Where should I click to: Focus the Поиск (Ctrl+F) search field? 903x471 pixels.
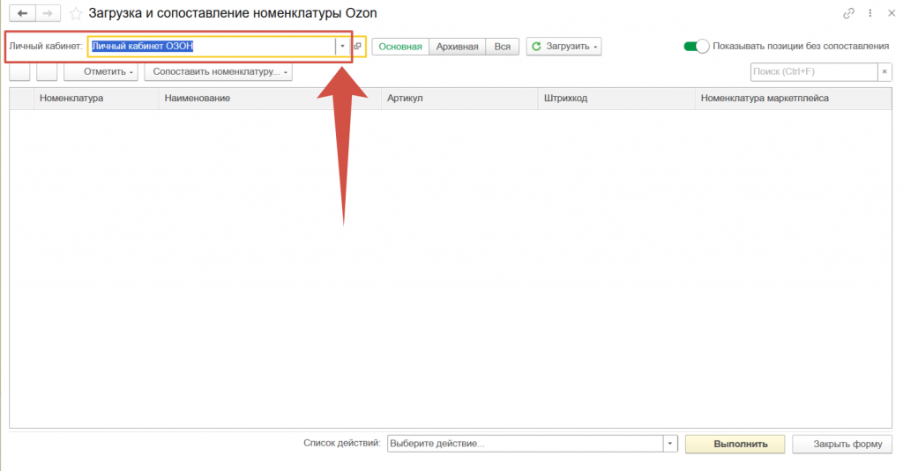click(x=812, y=71)
